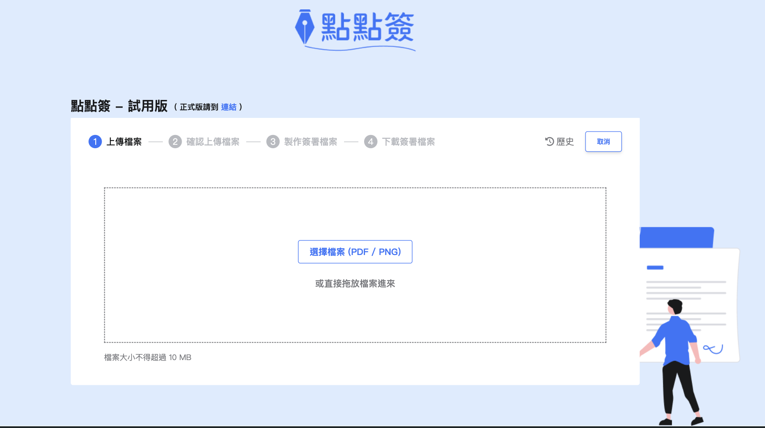
Task: Click the step 3 number circle
Action: 273,141
